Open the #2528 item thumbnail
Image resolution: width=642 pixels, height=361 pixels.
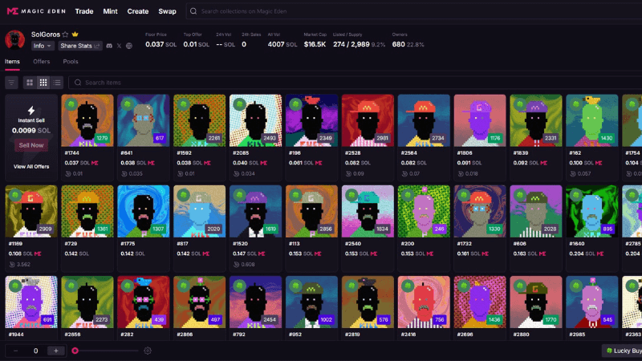[x=368, y=121]
